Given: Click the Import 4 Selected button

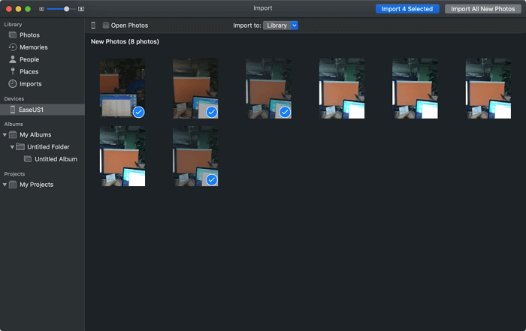Looking at the screenshot, I should (407, 9).
